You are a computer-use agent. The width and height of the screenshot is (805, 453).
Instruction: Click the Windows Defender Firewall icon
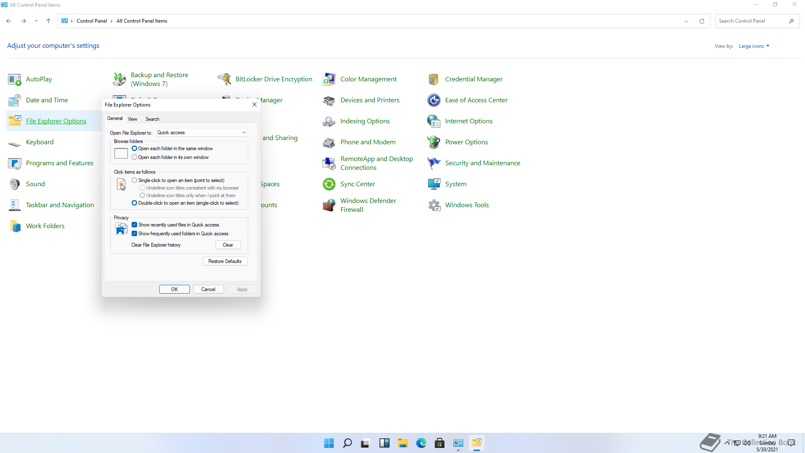pyautogui.click(x=329, y=205)
